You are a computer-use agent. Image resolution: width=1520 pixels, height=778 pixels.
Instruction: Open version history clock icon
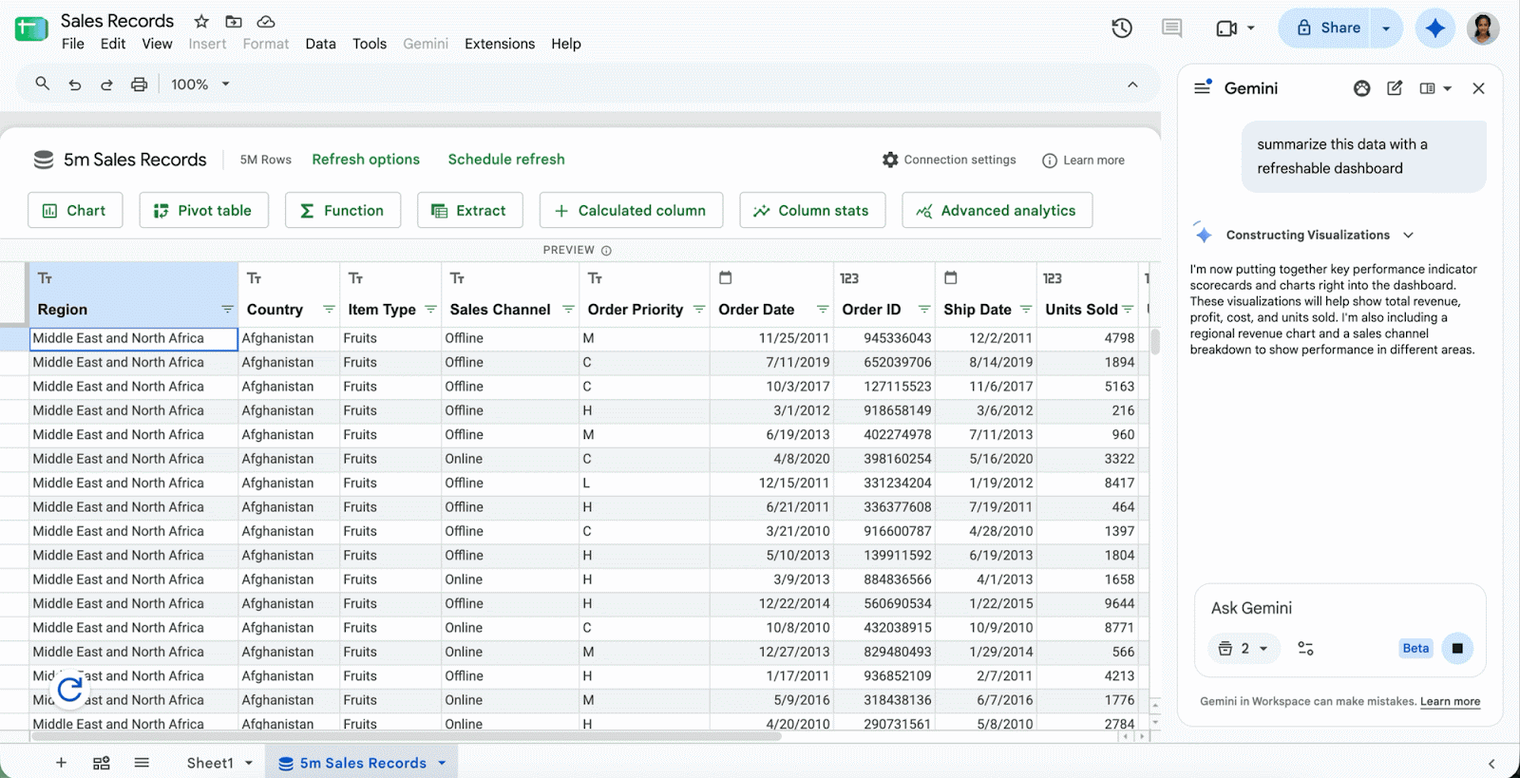coord(1122,28)
